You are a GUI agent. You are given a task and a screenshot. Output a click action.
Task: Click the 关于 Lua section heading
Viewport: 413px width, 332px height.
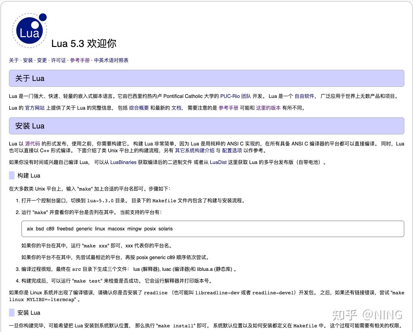pos(206,78)
